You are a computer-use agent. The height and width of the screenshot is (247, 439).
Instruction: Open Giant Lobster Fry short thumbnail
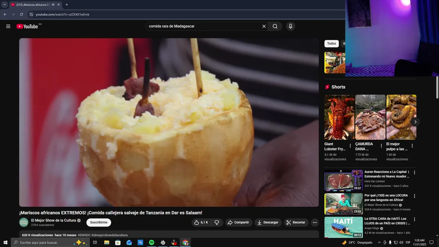pyautogui.click(x=340, y=117)
